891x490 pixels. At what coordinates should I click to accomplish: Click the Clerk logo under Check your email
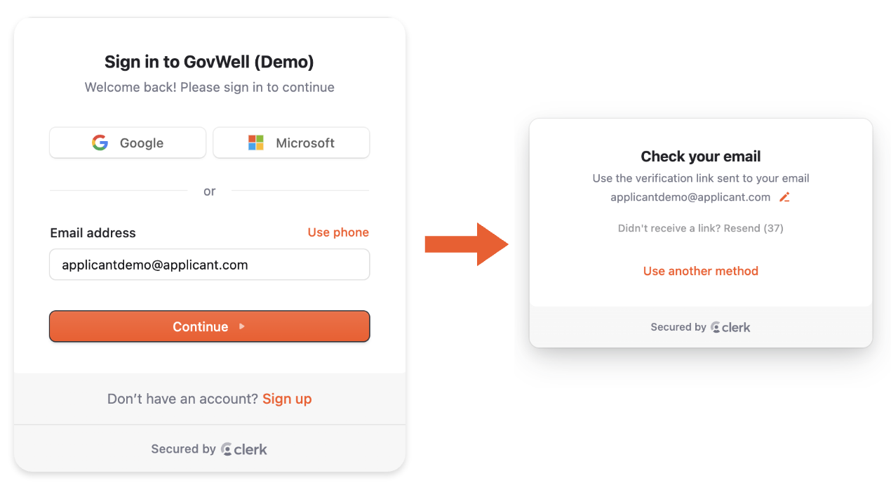730,327
